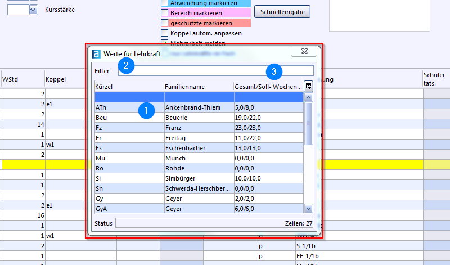Click the Koppel column header
Viewport: 450px width, 265px height.
pyautogui.click(x=65, y=79)
